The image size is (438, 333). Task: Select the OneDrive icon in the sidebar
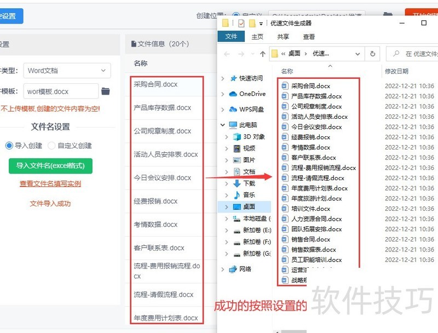click(x=234, y=94)
